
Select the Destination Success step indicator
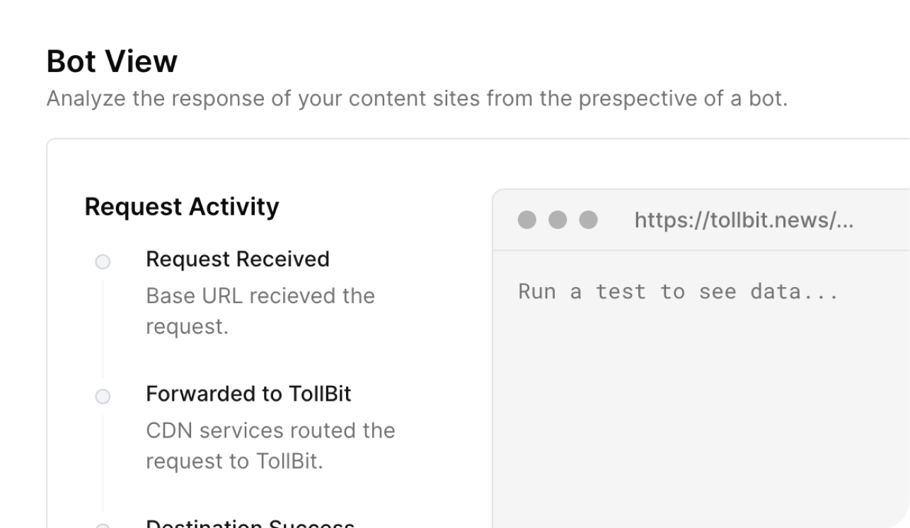[103, 526]
